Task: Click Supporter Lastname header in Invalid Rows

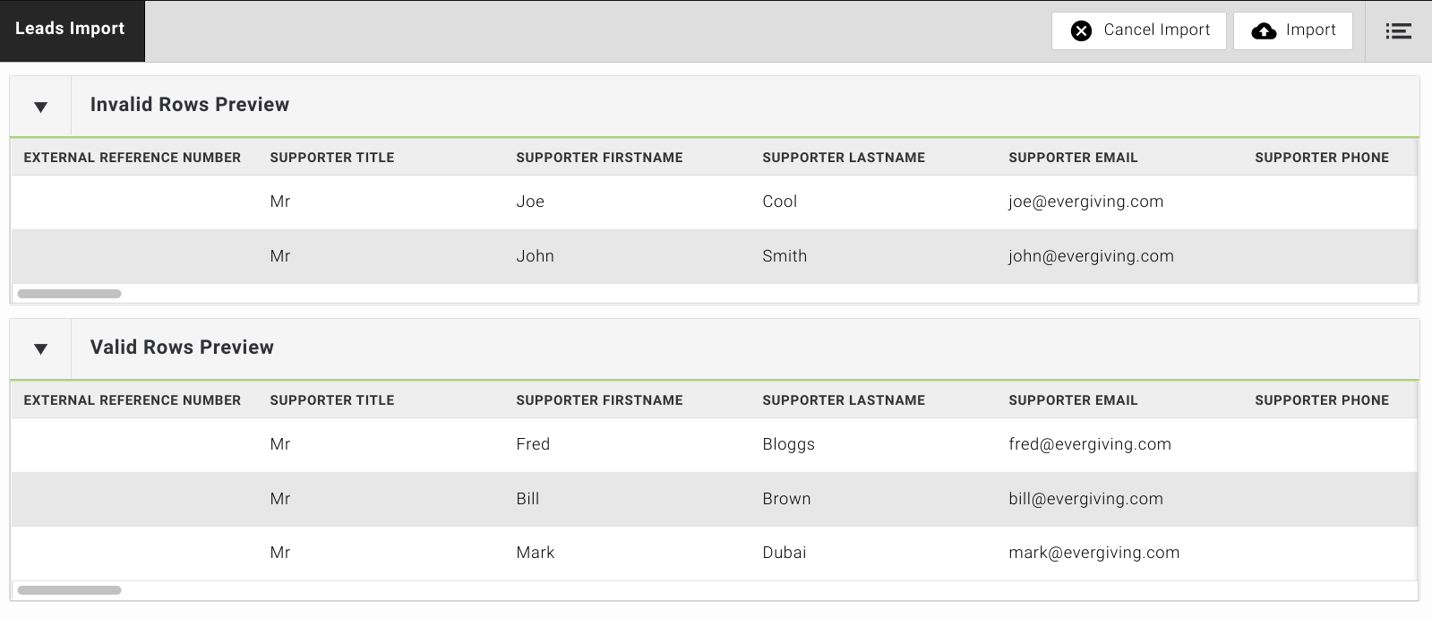Action: click(844, 158)
